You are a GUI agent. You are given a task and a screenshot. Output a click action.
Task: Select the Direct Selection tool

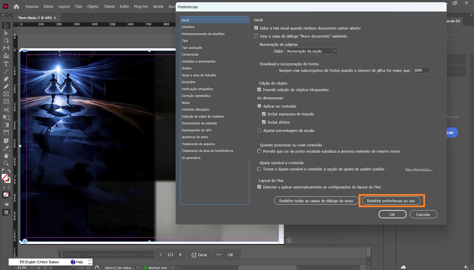6,33
